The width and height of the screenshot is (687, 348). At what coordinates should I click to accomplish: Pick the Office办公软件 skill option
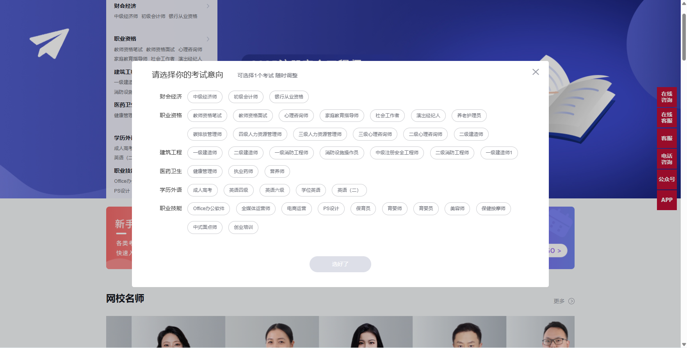pyautogui.click(x=208, y=209)
